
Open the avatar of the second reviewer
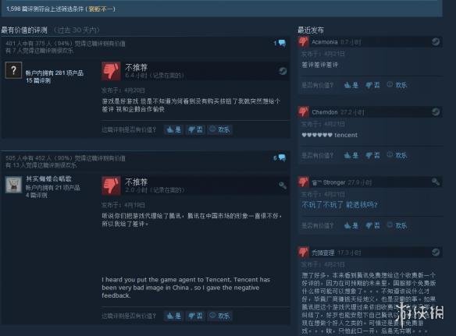click(x=13, y=185)
